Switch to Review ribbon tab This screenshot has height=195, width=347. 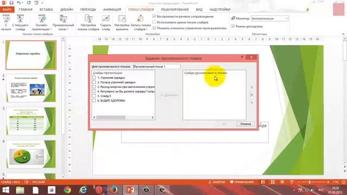(175, 10)
